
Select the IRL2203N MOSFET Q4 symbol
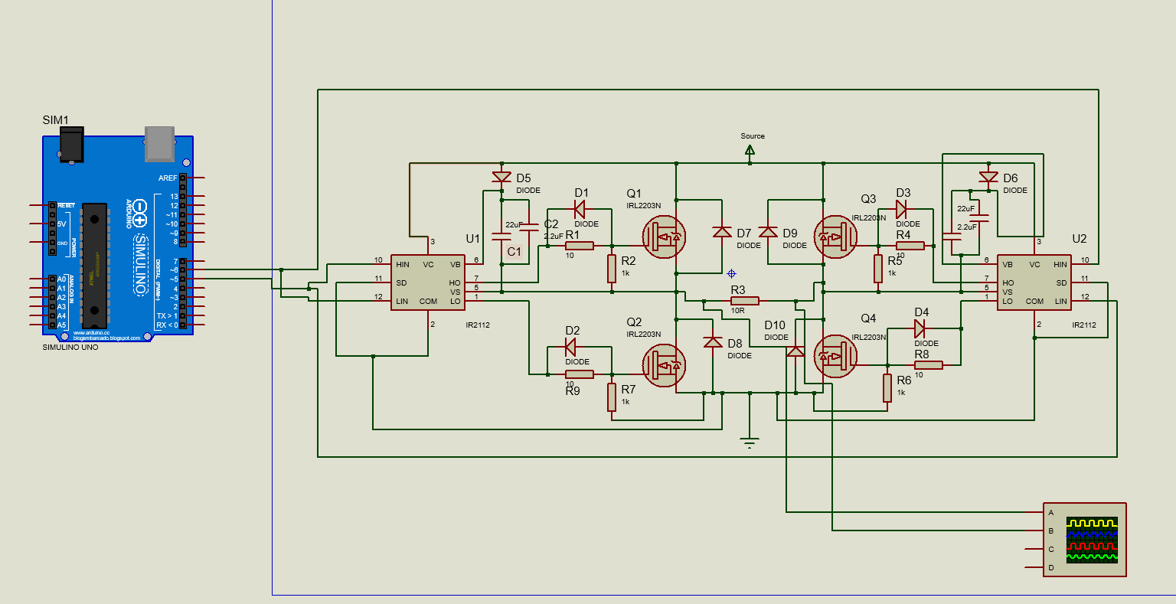pos(834,354)
